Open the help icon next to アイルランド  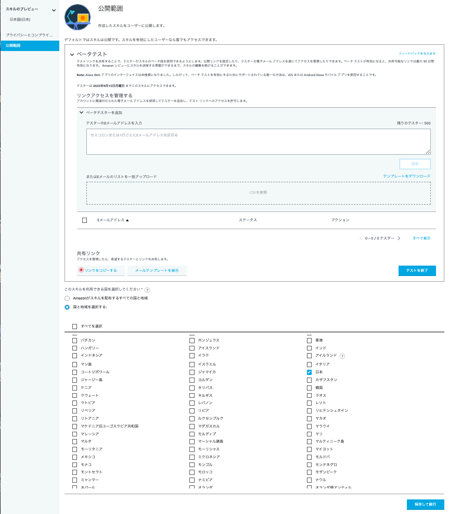[x=342, y=356]
